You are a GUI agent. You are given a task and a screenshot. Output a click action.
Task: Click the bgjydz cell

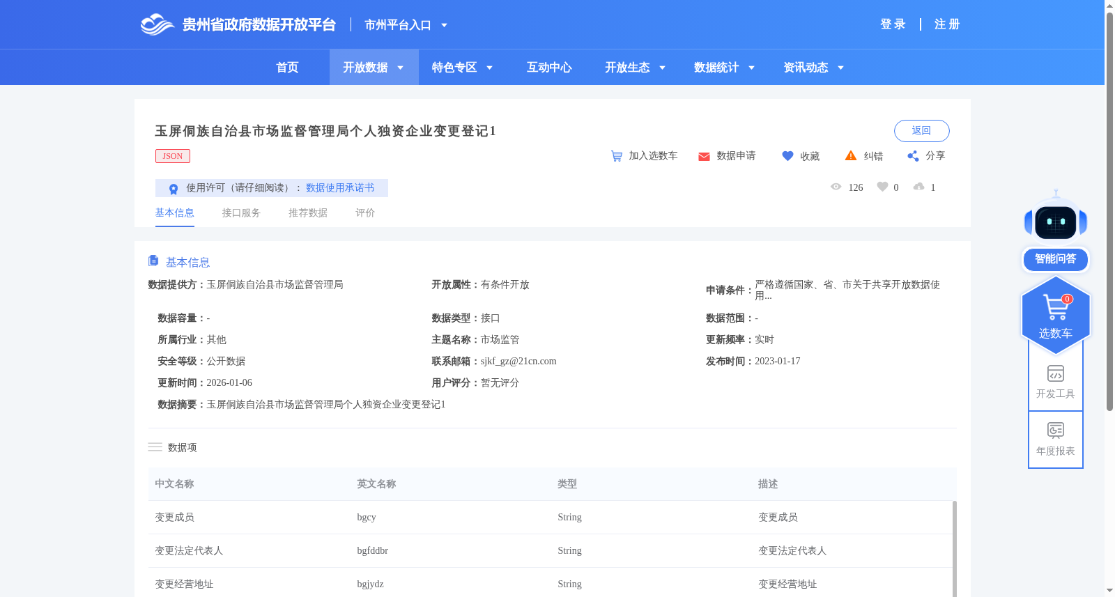click(370, 584)
